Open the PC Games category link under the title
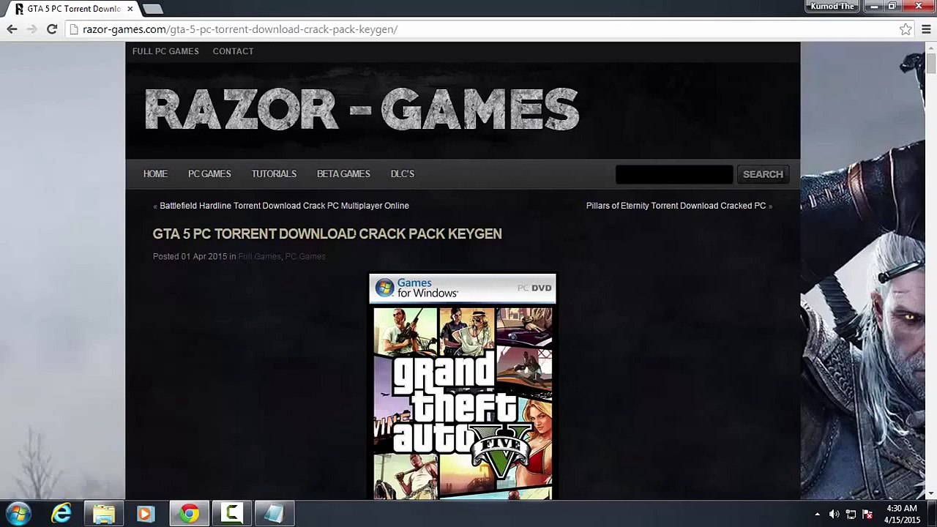This screenshot has width=937, height=527. [305, 256]
